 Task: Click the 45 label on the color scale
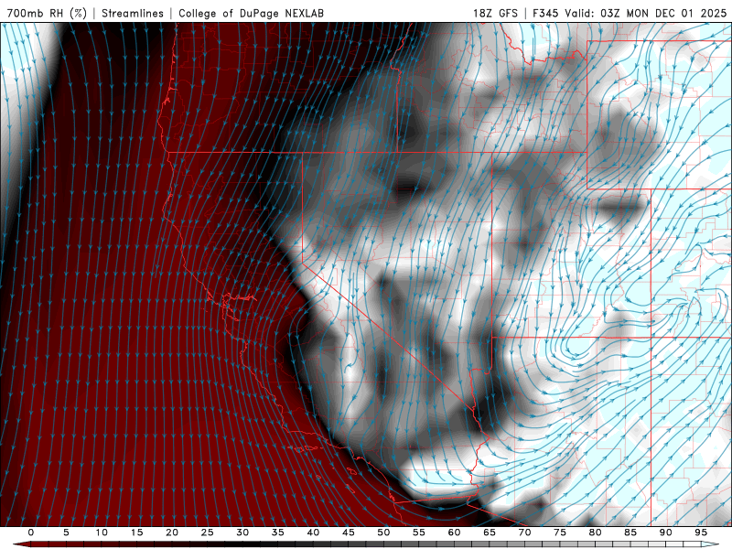(348, 533)
